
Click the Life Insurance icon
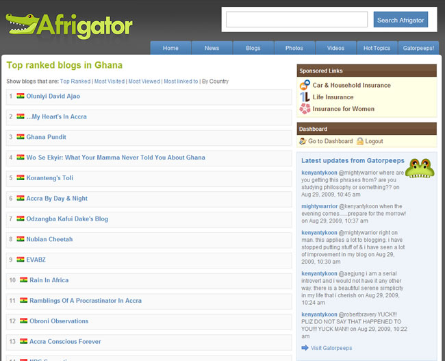[305, 97]
